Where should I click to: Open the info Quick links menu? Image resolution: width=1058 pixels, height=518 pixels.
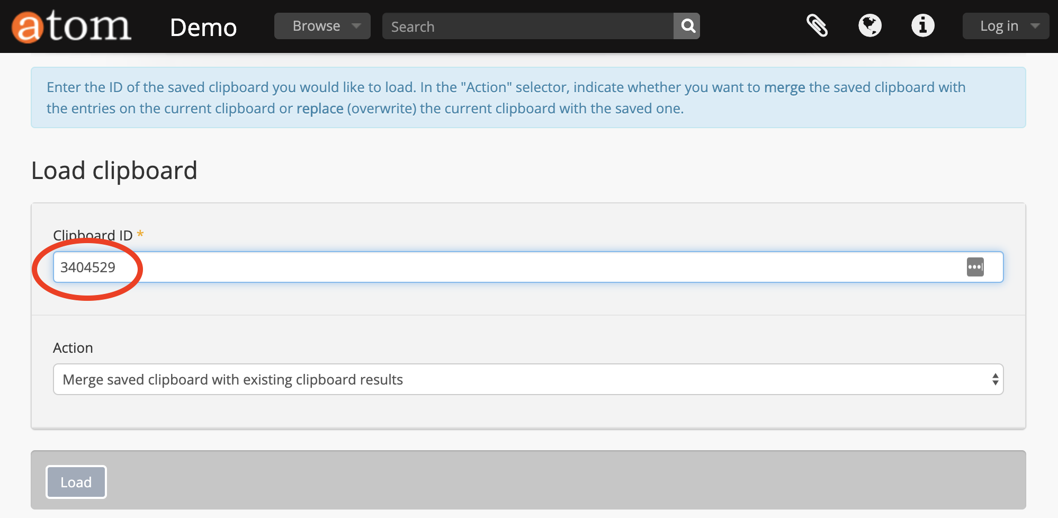pos(922,25)
